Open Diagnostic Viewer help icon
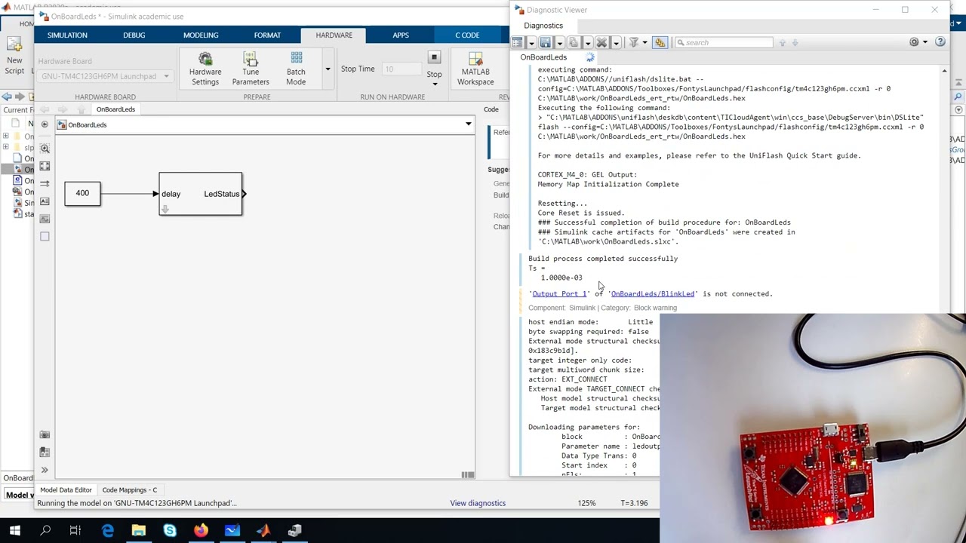 pos(940,42)
